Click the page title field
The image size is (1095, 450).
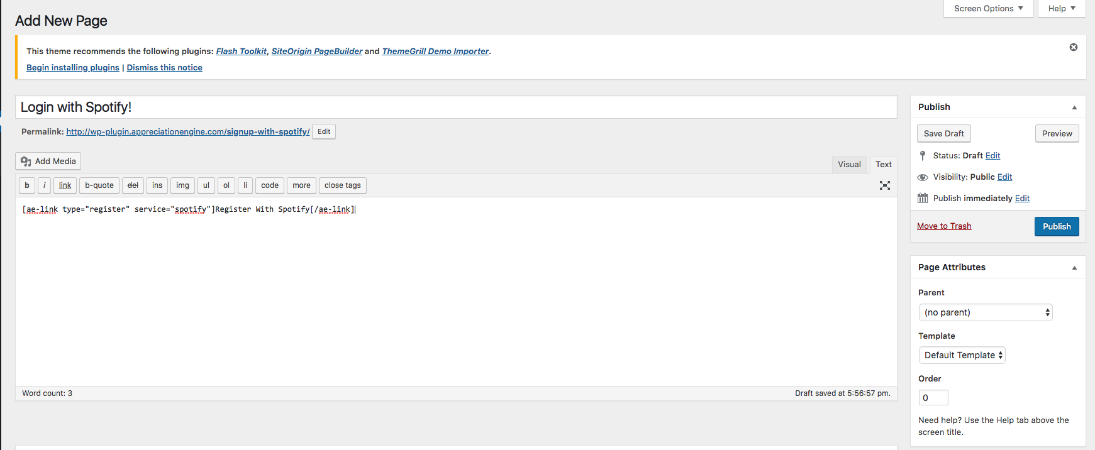(x=456, y=107)
